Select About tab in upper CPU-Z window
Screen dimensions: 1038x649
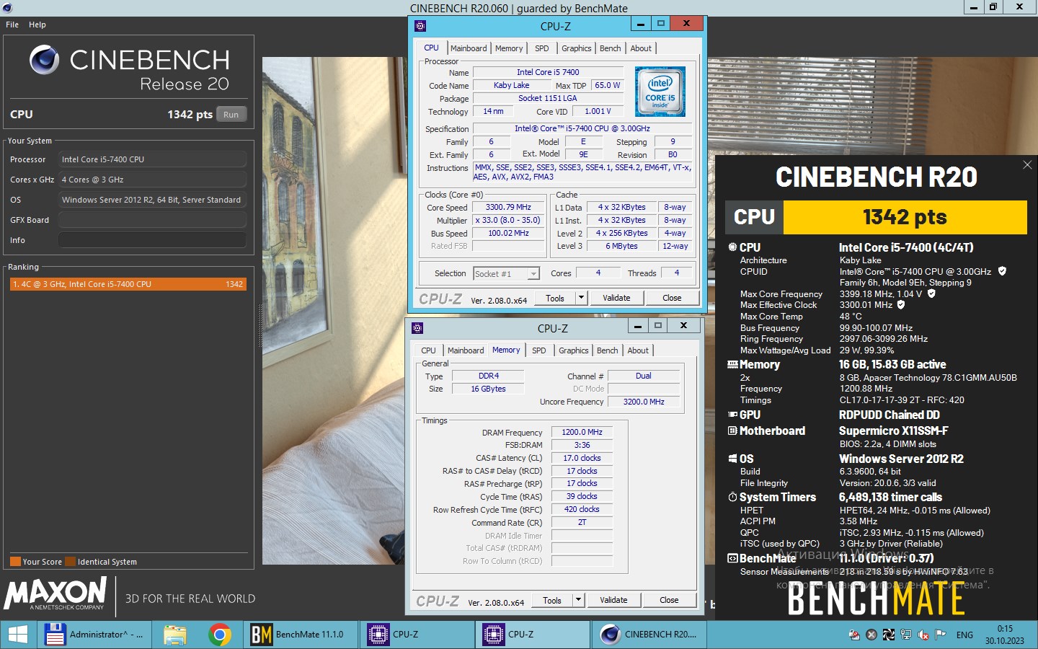point(641,48)
